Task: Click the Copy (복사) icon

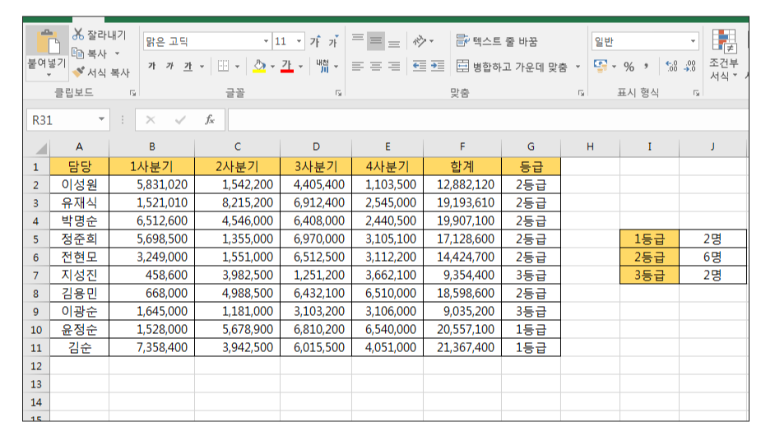Action: click(x=77, y=53)
